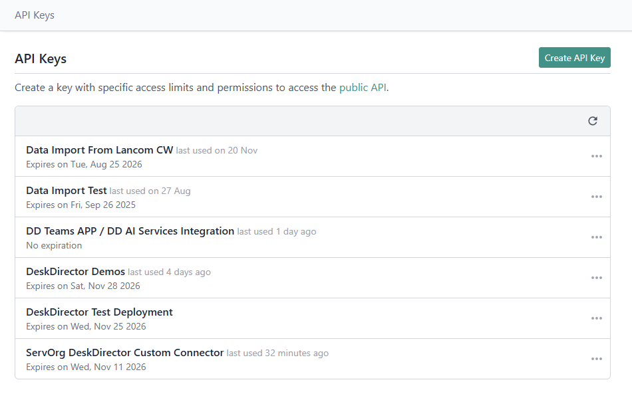The height and width of the screenshot is (400, 632).
Task: Select the Data Import Test key name
Action: tap(67, 191)
